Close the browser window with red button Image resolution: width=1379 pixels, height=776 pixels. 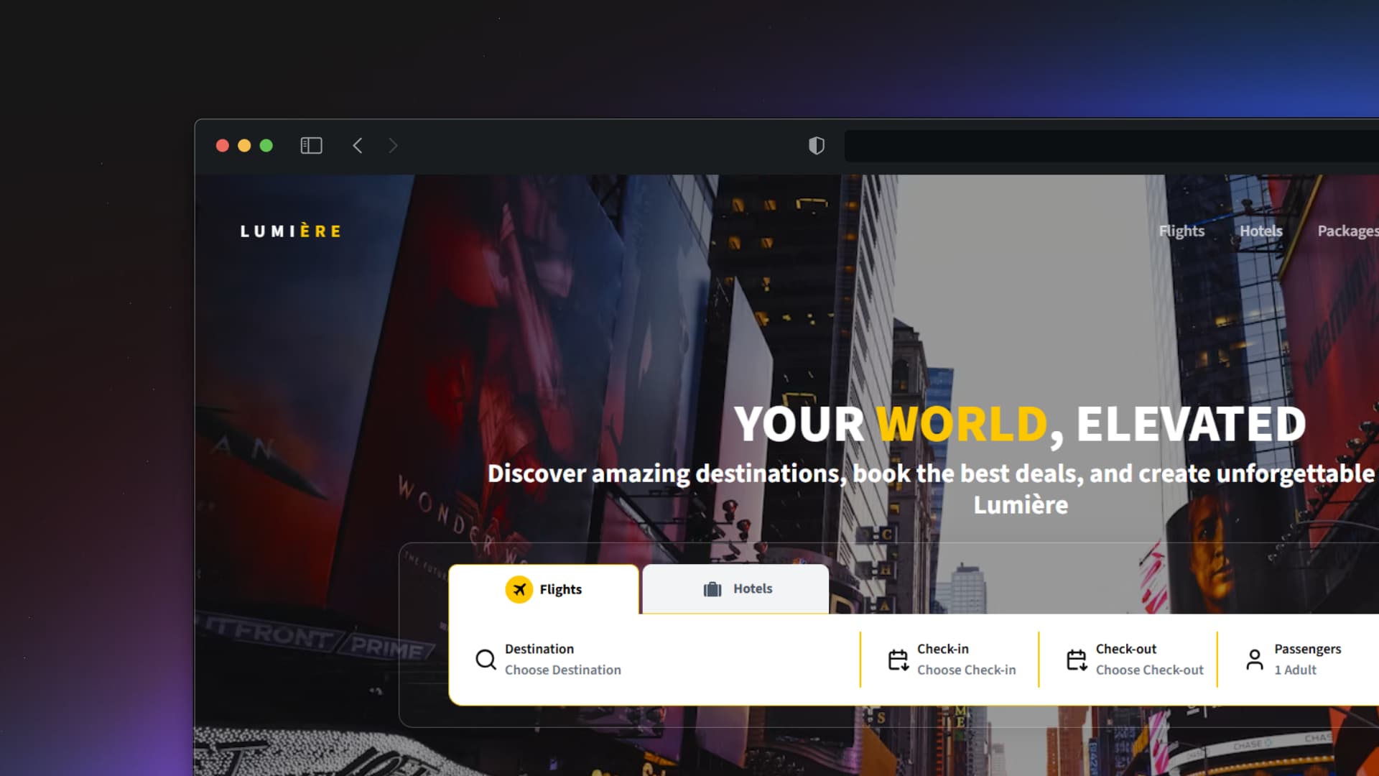pos(223,146)
